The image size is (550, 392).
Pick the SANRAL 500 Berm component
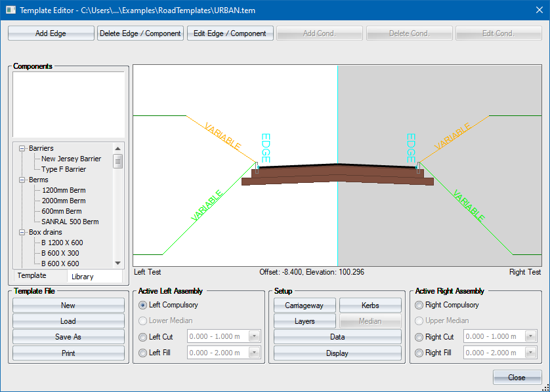tap(70, 222)
